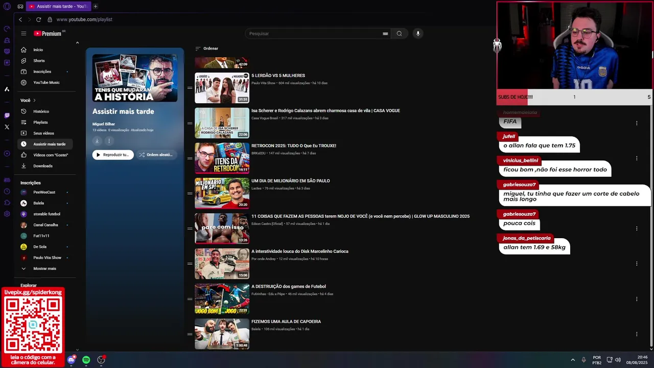
Task: Open X from the Opera sidebar
Action: point(7,127)
